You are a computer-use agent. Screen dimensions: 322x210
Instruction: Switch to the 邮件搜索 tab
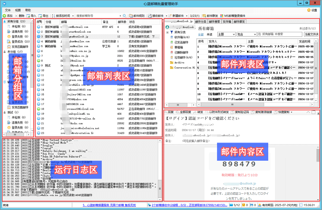pos(214,22)
